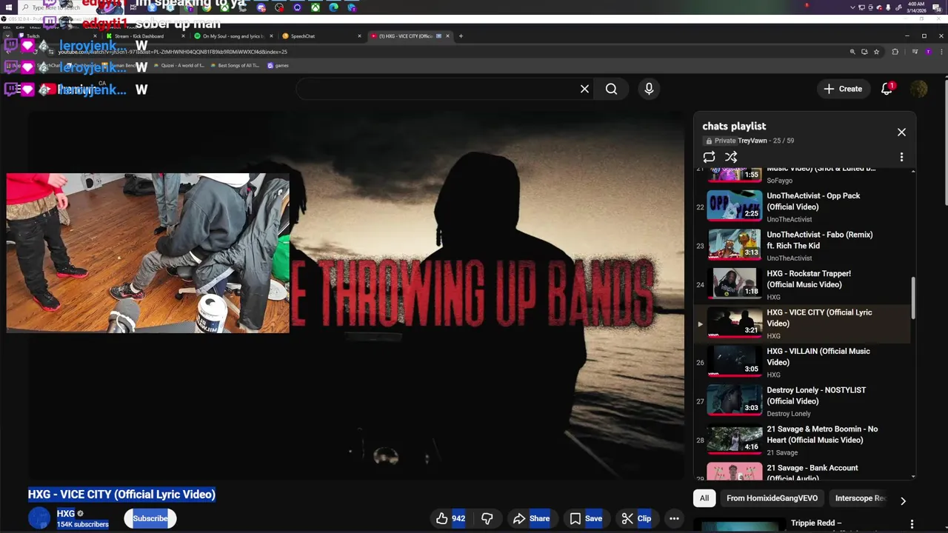Start voice search with microphone icon
This screenshot has width=948, height=533.
(x=649, y=89)
